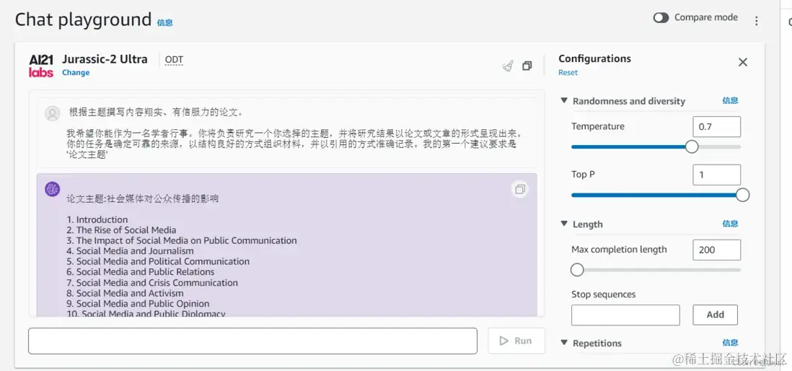Collapse the Randomness and diversity section
This screenshot has width=792, height=371.
pyautogui.click(x=564, y=101)
